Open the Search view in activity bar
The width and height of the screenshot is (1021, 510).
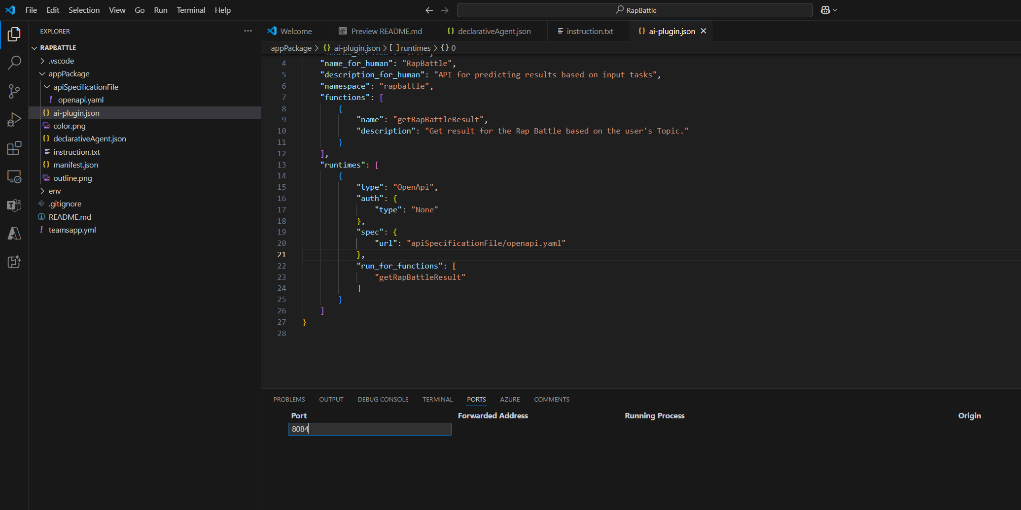[x=14, y=63]
